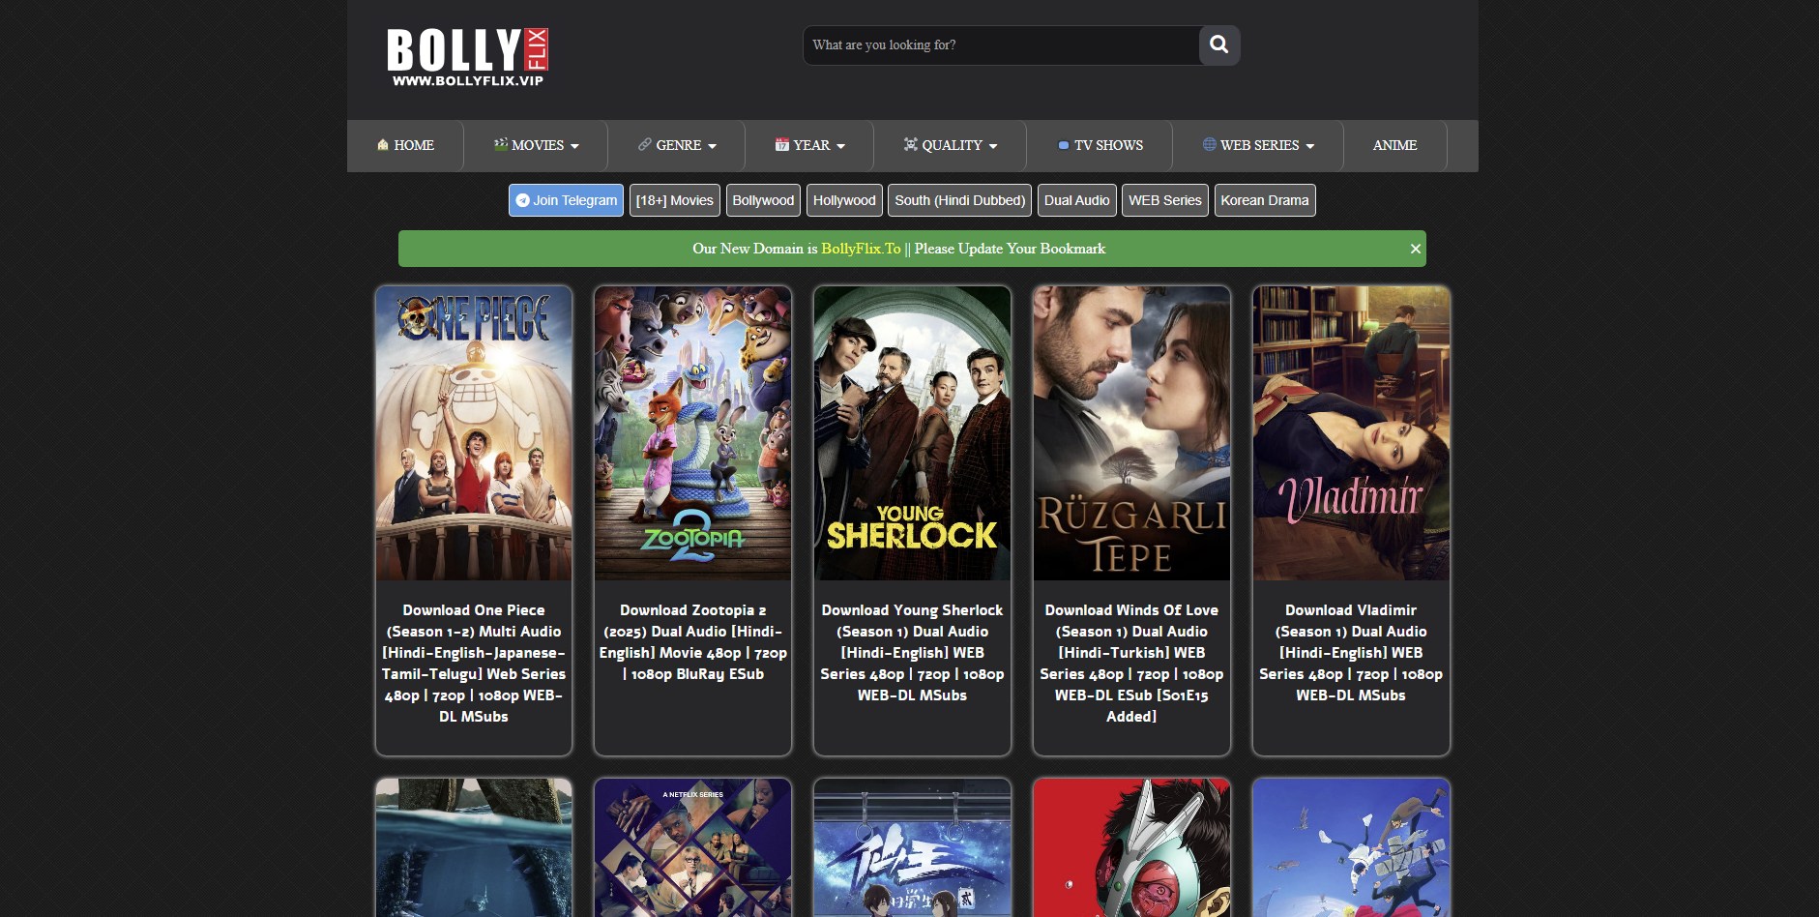1819x917 pixels.
Task: Select the Home icon in the navbar
Action: (x=382, y=145)
